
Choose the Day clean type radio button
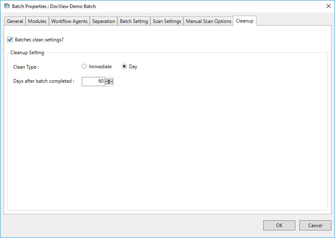pos(124,67)
